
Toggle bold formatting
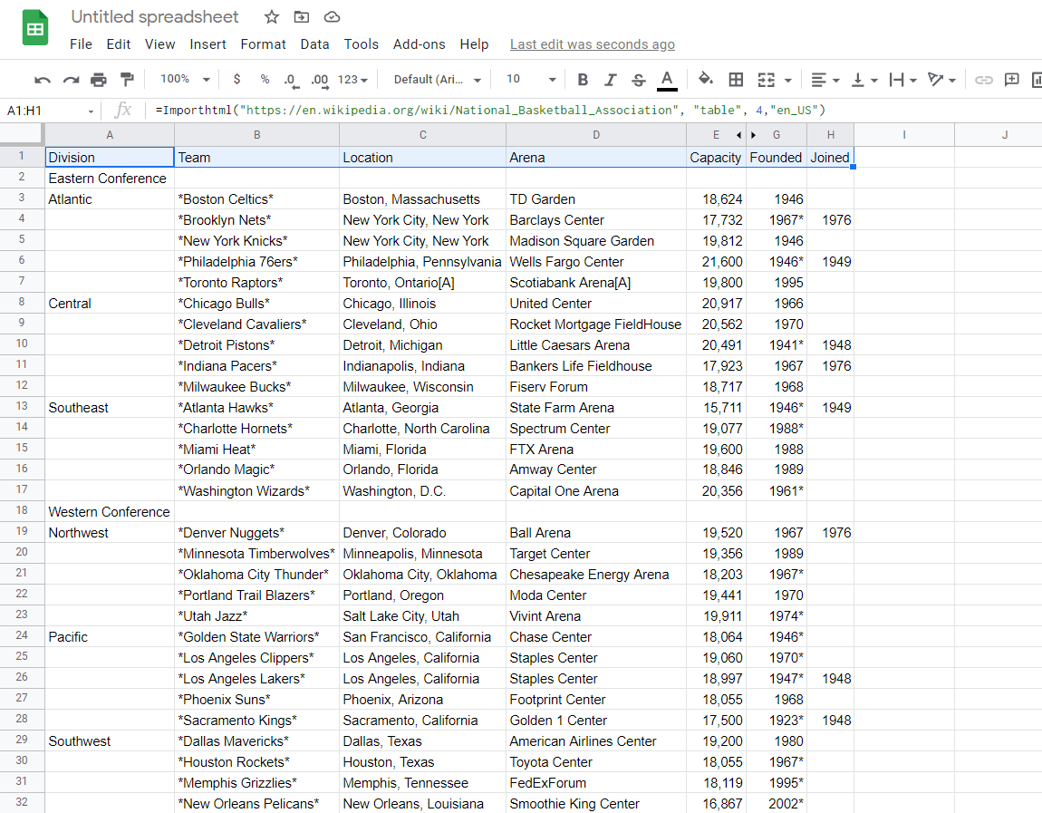pyautogui.click(x=583, y=80)
